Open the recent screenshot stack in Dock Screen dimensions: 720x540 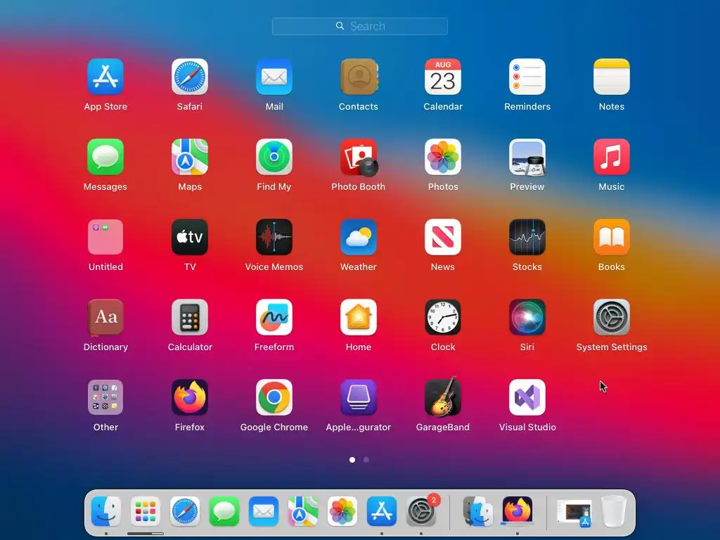pos(574,513)
